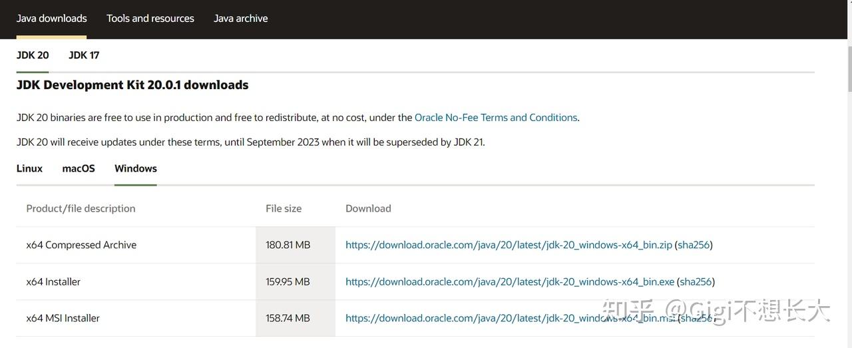Select the JDK 20 tab
The image size is (852, 348).
[33, 55]
